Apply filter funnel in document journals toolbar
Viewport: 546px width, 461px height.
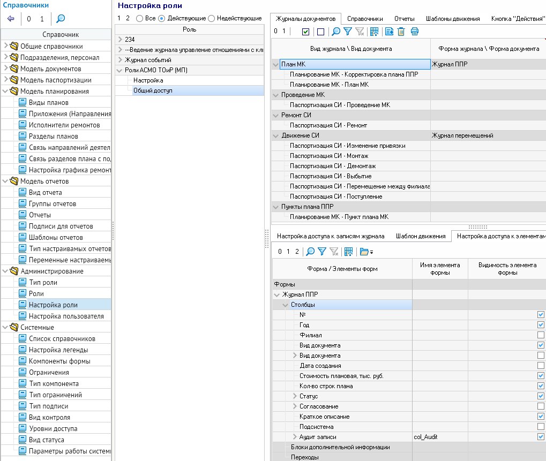(x=348, y=32)
